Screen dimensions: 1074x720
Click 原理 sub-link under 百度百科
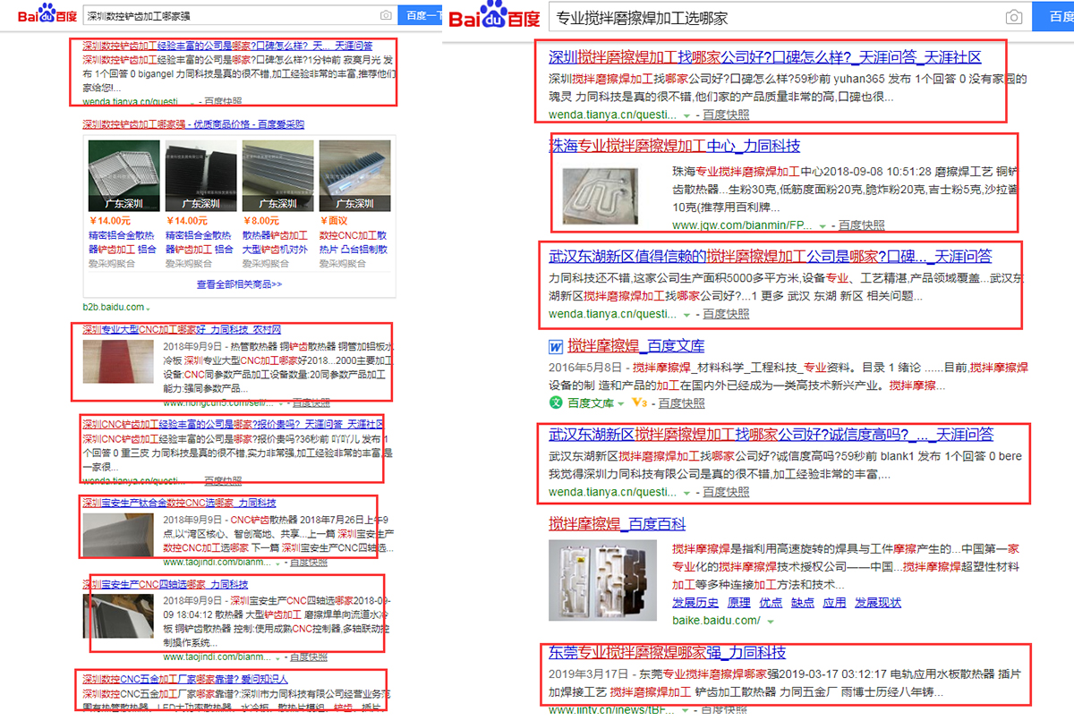coord(739,603)
